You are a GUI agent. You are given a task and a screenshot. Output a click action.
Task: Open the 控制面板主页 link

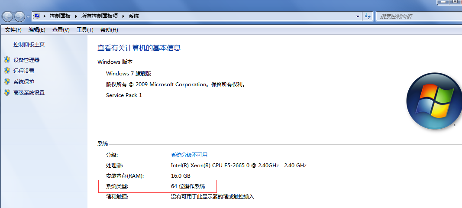point(29,45)
